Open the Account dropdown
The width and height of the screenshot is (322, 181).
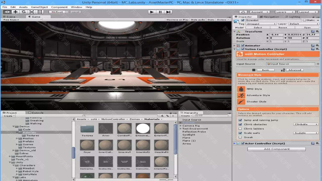260,12
